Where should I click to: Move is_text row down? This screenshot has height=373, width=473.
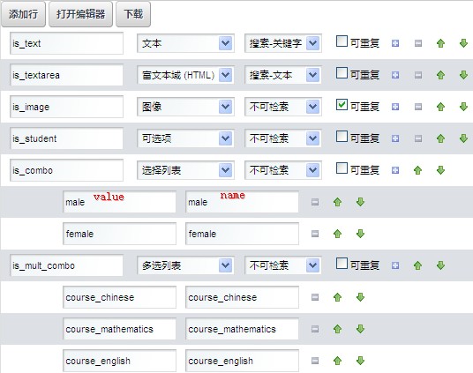(463, 43)
